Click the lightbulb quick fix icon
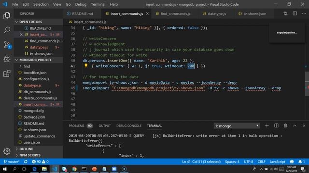This screenshot has width=309, height=173. (86, 66)
